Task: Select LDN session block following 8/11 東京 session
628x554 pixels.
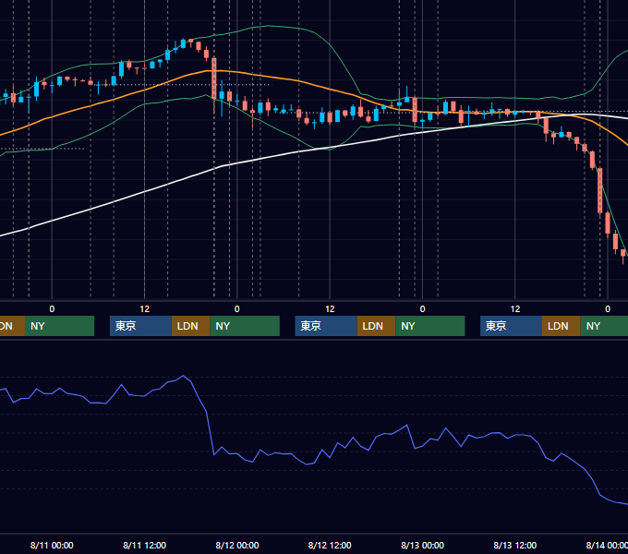Action: [x=190, y=326]
